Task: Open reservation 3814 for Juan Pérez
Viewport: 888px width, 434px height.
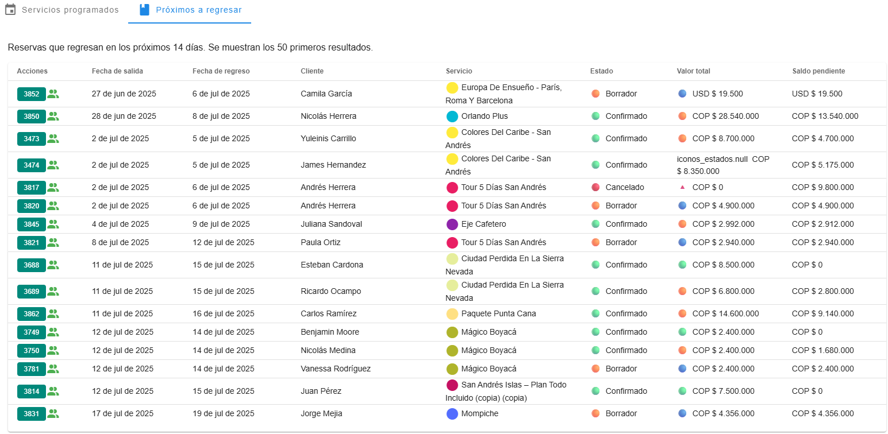Action: click(x=31, y=392)
